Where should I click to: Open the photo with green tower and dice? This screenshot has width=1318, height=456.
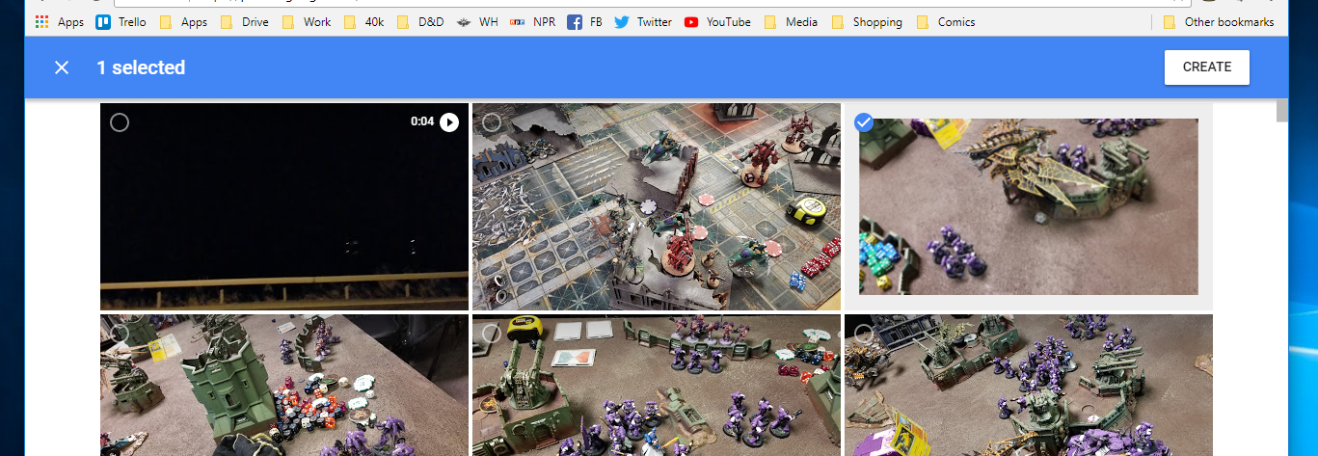click(283, 386)
